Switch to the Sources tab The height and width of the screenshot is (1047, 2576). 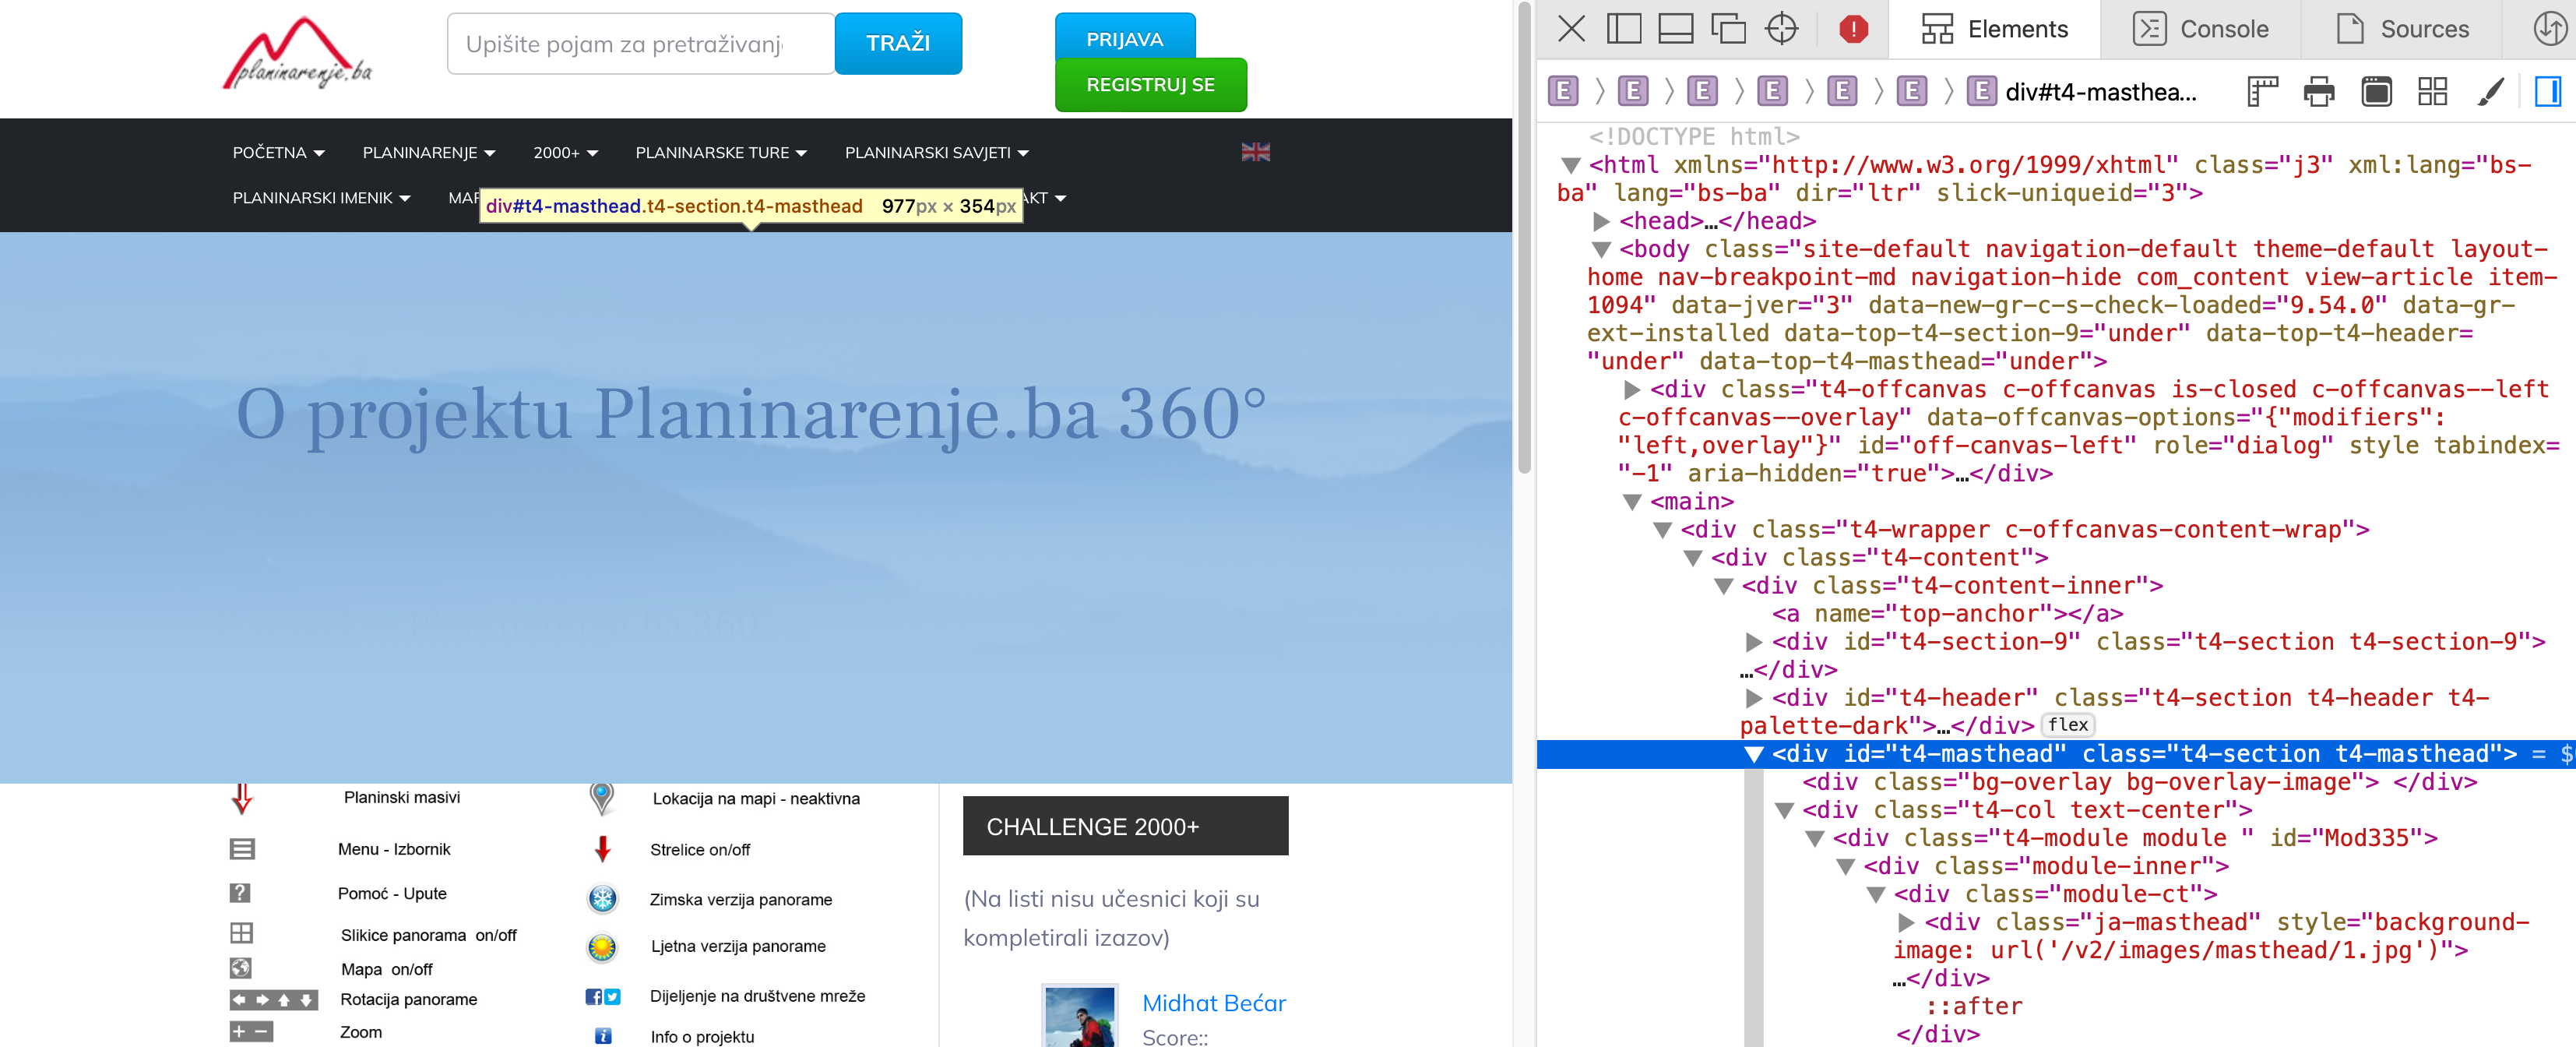[x=2403, y=29]
